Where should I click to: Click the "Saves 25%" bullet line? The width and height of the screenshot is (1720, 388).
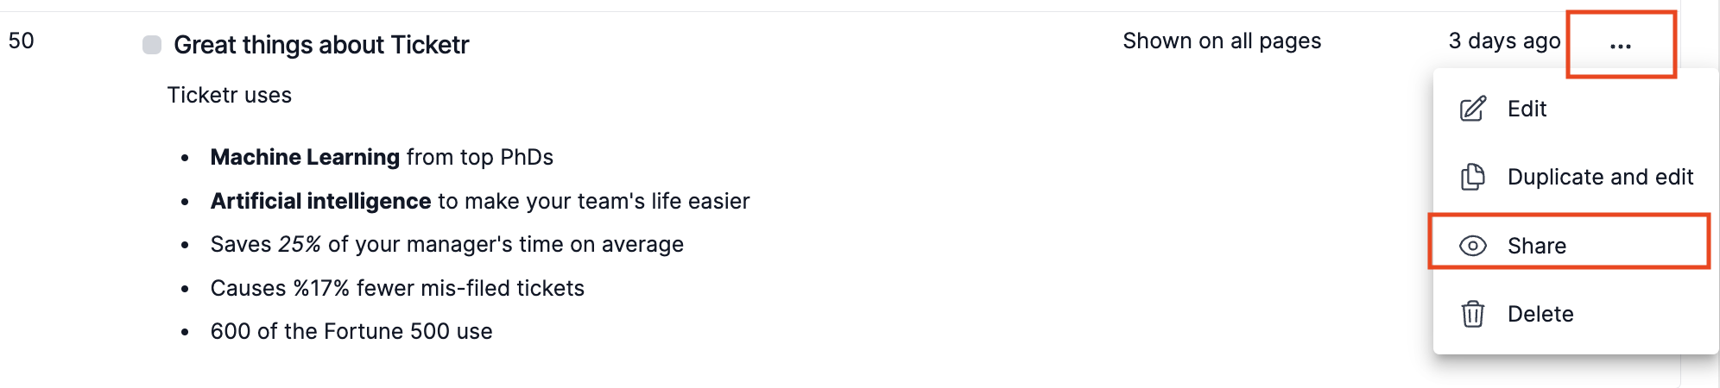446,244
